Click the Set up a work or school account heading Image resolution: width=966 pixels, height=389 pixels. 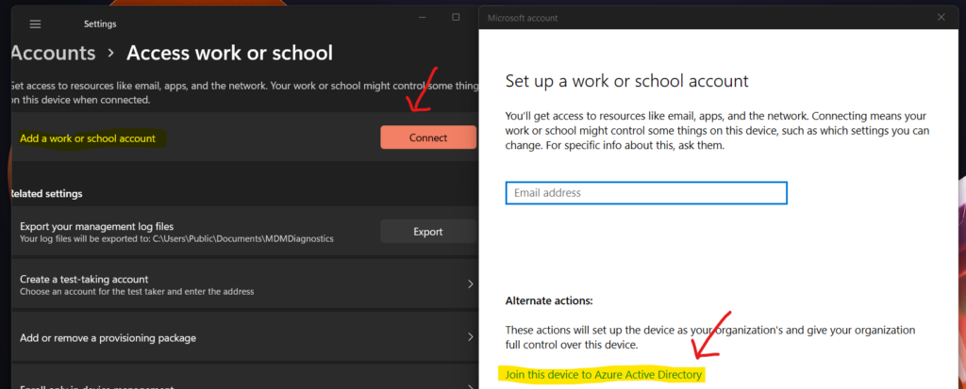[x=626, y=81]
